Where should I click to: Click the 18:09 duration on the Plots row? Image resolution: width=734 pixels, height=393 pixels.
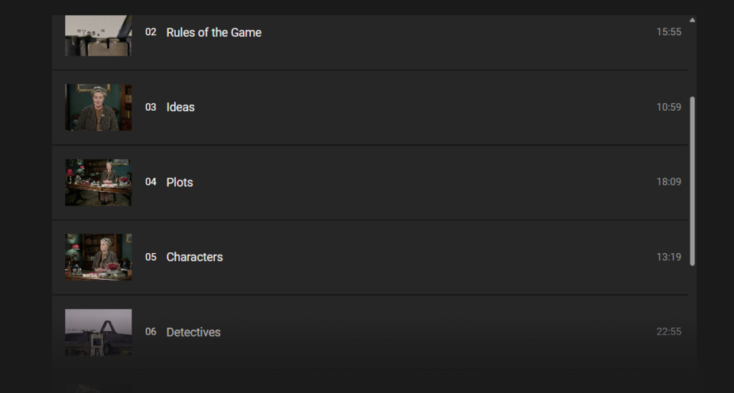click(668, 182)
